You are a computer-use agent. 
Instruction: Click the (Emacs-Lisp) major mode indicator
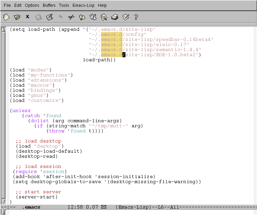(133, 207)
